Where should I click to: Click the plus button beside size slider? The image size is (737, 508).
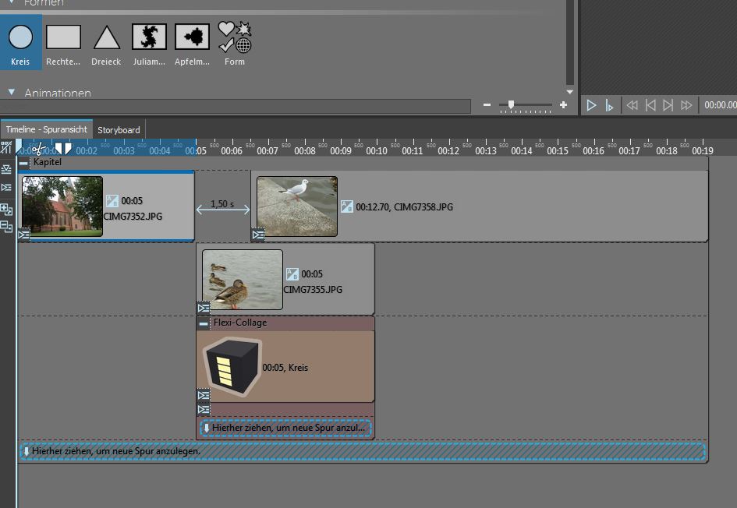[x=563, y=104]
